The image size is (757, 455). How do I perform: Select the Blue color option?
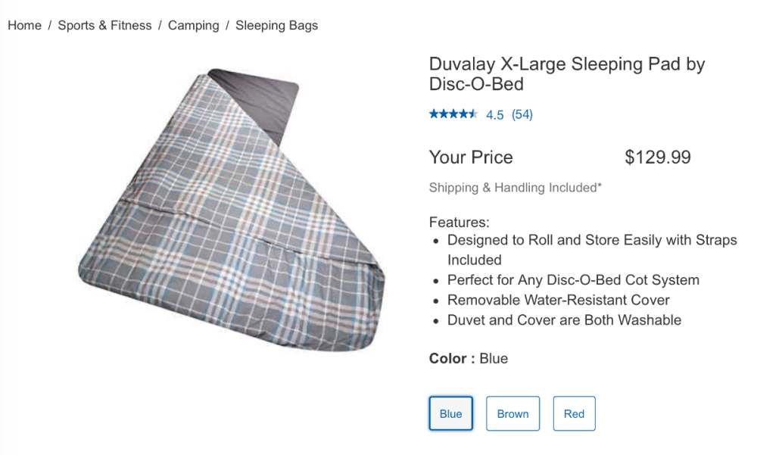coord(450,413)
